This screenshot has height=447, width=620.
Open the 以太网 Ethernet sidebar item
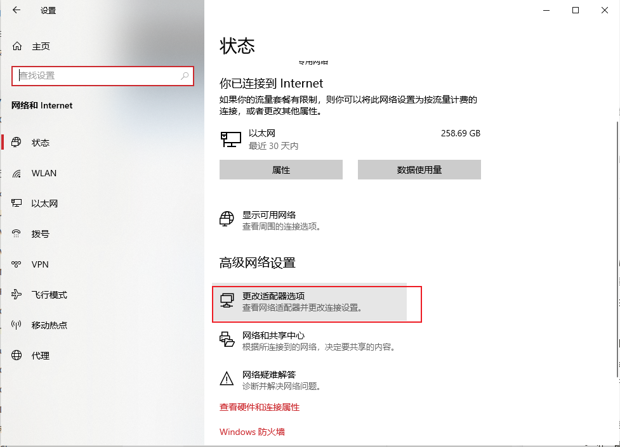tap(44, 204)
